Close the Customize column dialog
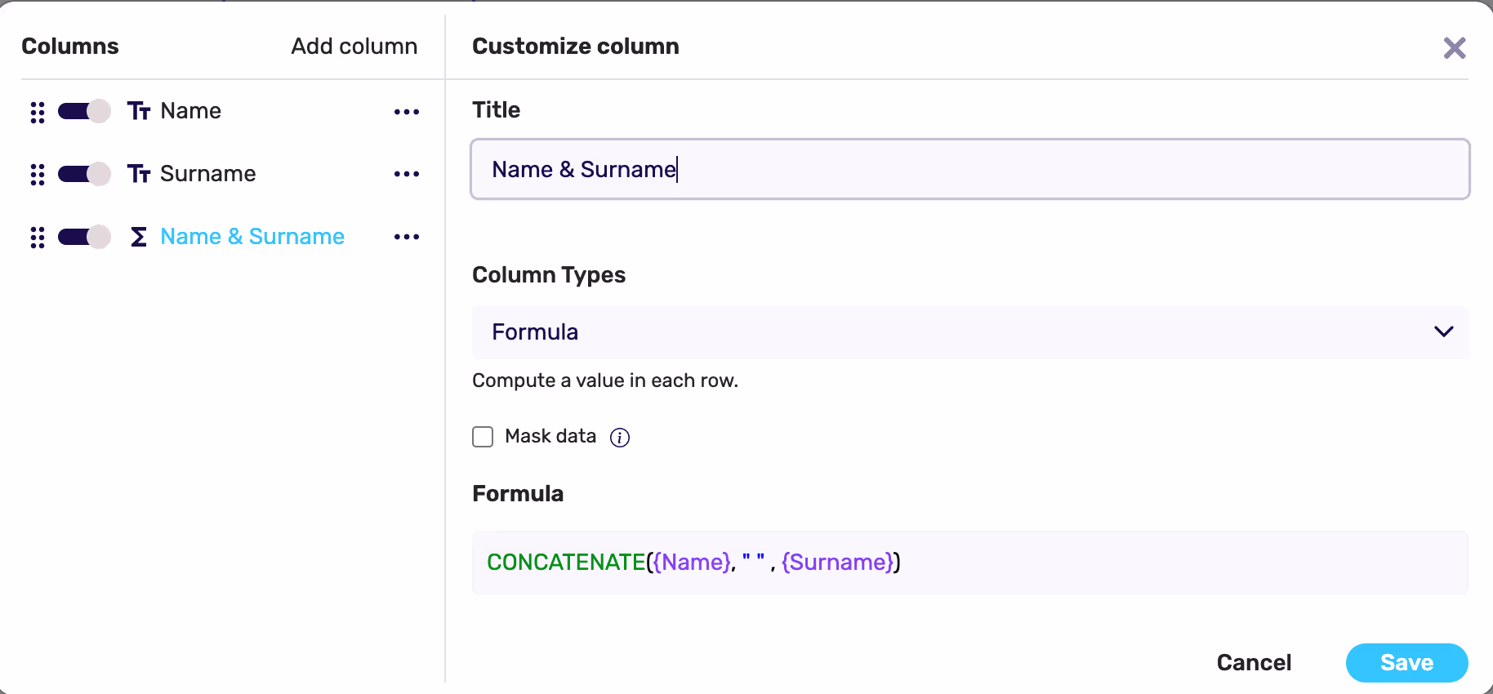The width and height of the screenshot is (1493, 694). click(x=1455, y=48)
